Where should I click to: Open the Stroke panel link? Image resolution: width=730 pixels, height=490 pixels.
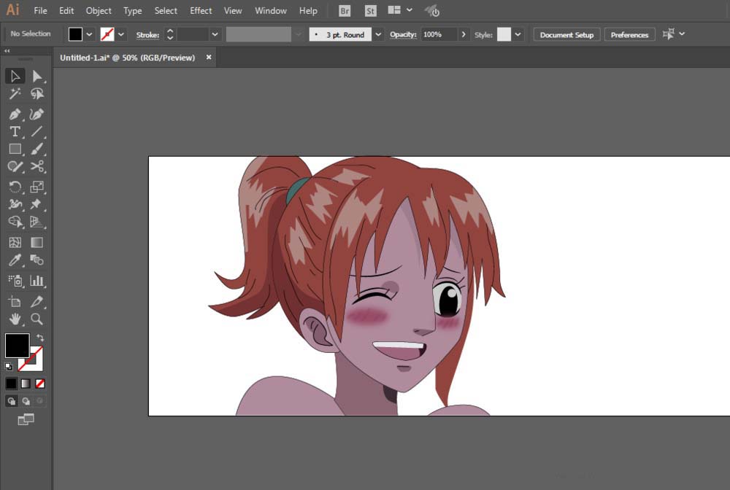click(x=147, y=35)
